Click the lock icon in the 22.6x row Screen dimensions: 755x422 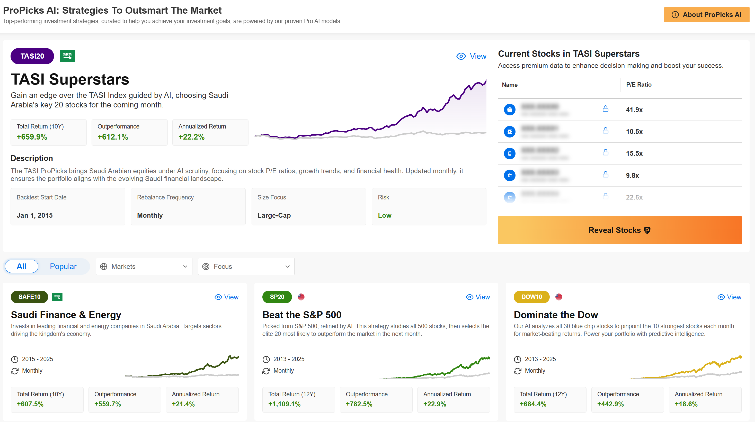[x=606, y=196]
